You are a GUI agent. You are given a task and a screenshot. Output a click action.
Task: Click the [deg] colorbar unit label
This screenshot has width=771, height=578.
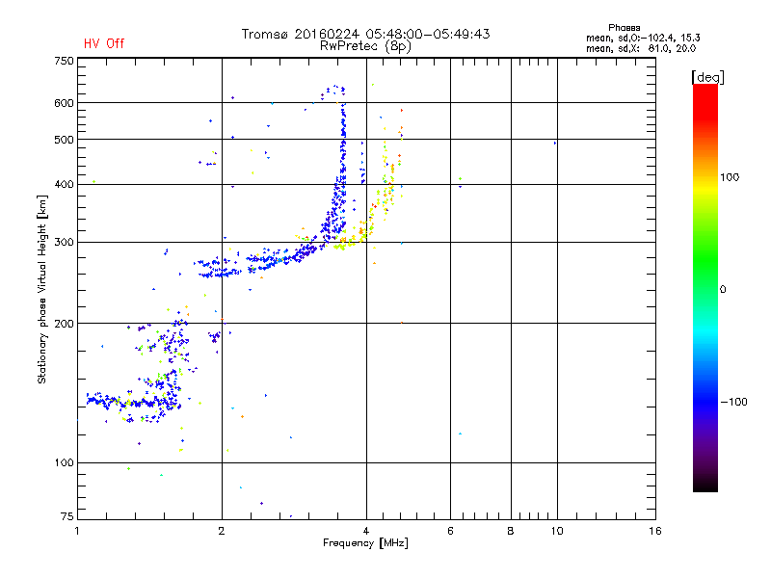707,77
